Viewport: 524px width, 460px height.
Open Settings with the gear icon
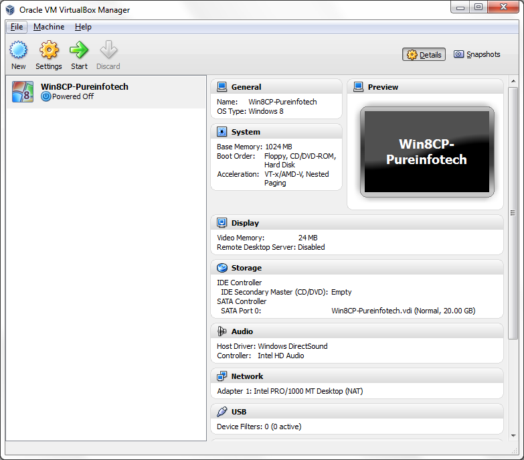(49, 50)
